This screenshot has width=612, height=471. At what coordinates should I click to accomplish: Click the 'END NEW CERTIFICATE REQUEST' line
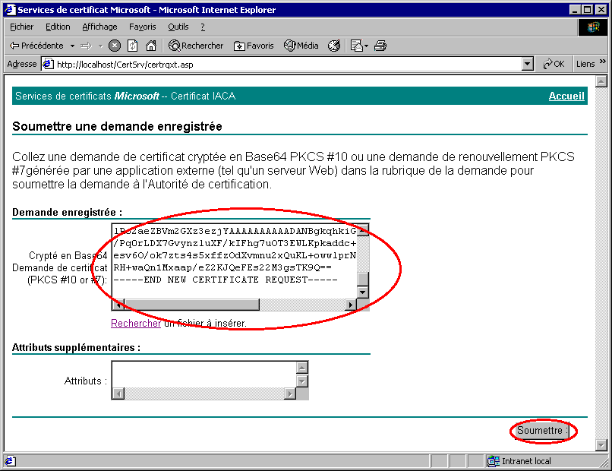[x=226, y=280]
